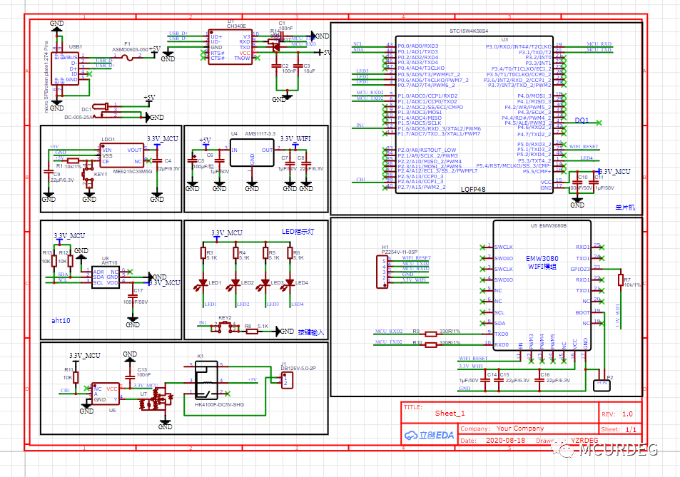Click the DQ1 net label

pos(582,120)
